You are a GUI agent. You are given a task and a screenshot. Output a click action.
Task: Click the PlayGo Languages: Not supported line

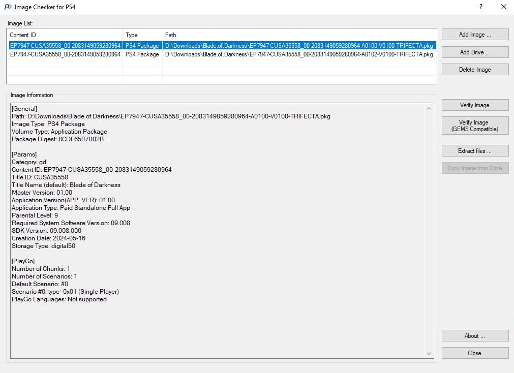coord(59,299)
